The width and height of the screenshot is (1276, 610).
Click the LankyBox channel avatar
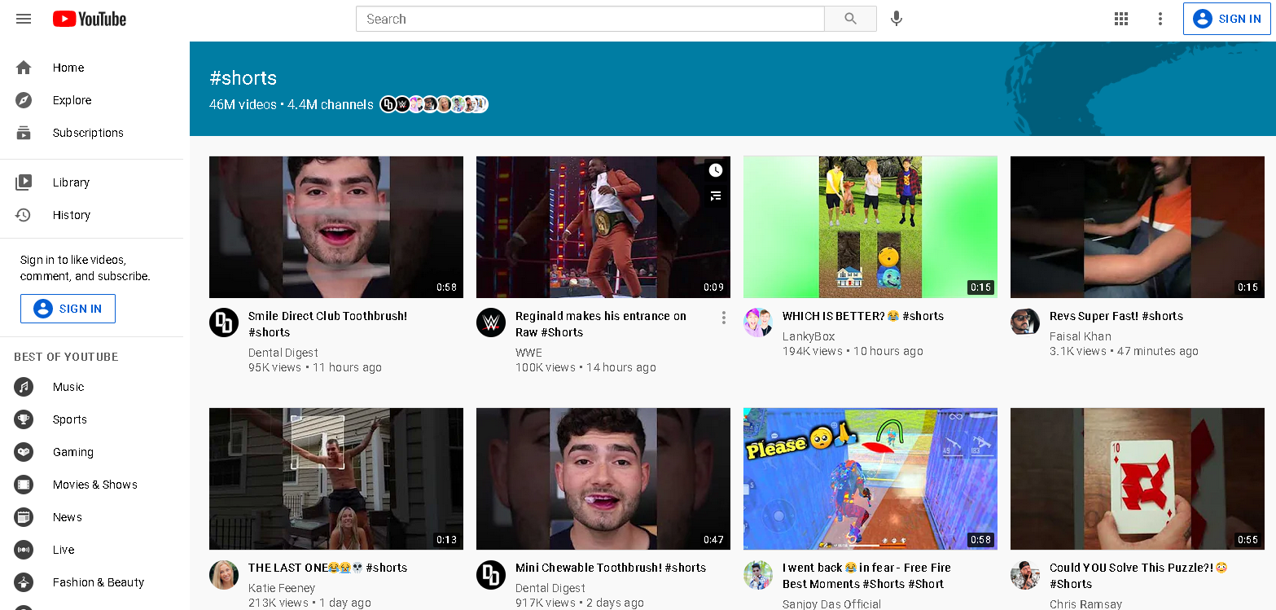pos(758,323)
